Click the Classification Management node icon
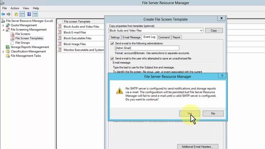 pyautogui.click(x=7, y=51)
